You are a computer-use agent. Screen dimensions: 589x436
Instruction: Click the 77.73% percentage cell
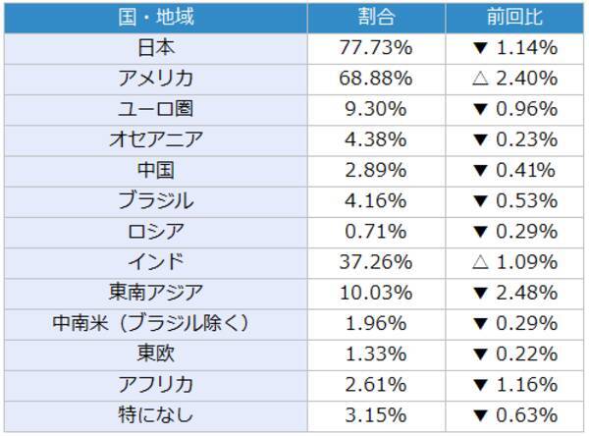tap(378, 47)
